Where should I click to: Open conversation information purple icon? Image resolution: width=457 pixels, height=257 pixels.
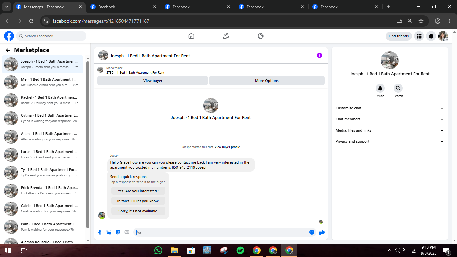tap(319, 55)
